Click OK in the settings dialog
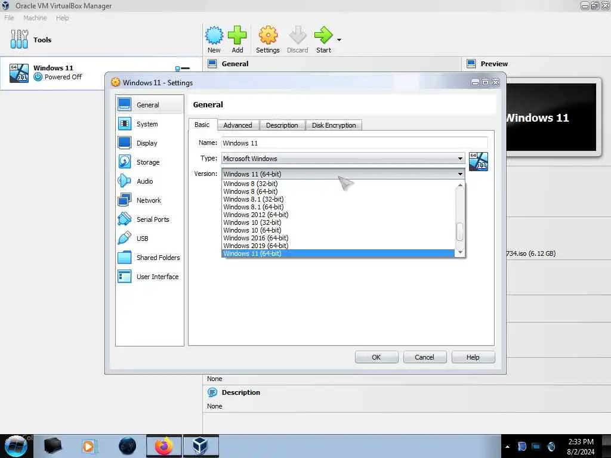 (x=377, y=357)
